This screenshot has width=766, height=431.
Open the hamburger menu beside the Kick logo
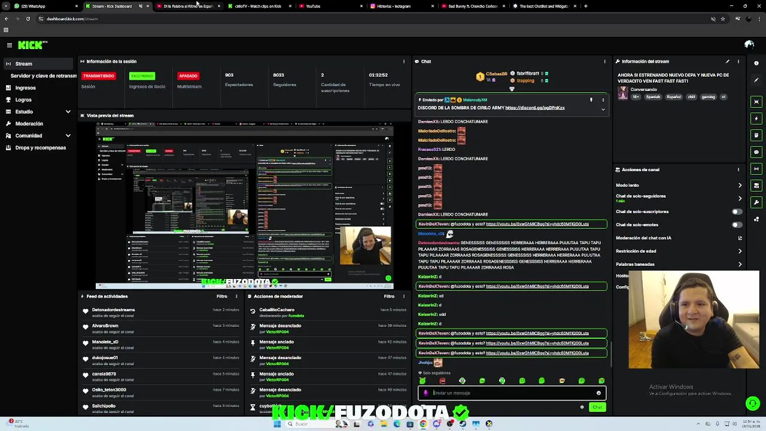9,45
